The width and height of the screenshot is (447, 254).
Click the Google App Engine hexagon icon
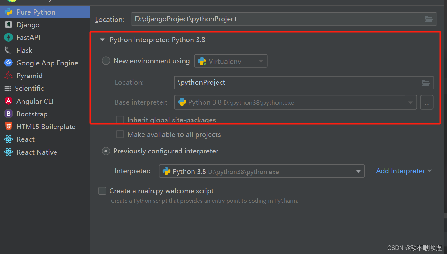[x=9, y=63]
